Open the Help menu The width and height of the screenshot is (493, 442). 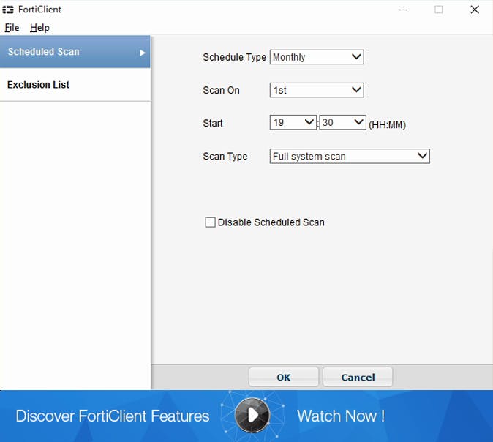tap(39, 28)
